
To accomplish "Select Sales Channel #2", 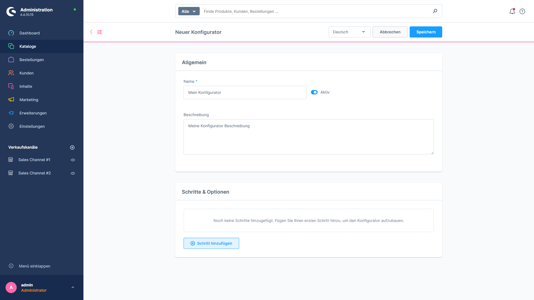I will coord(34,173).
